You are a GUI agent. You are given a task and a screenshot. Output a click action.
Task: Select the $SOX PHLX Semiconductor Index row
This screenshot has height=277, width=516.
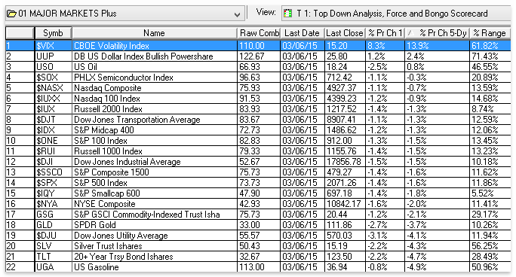tap(258, 77)
